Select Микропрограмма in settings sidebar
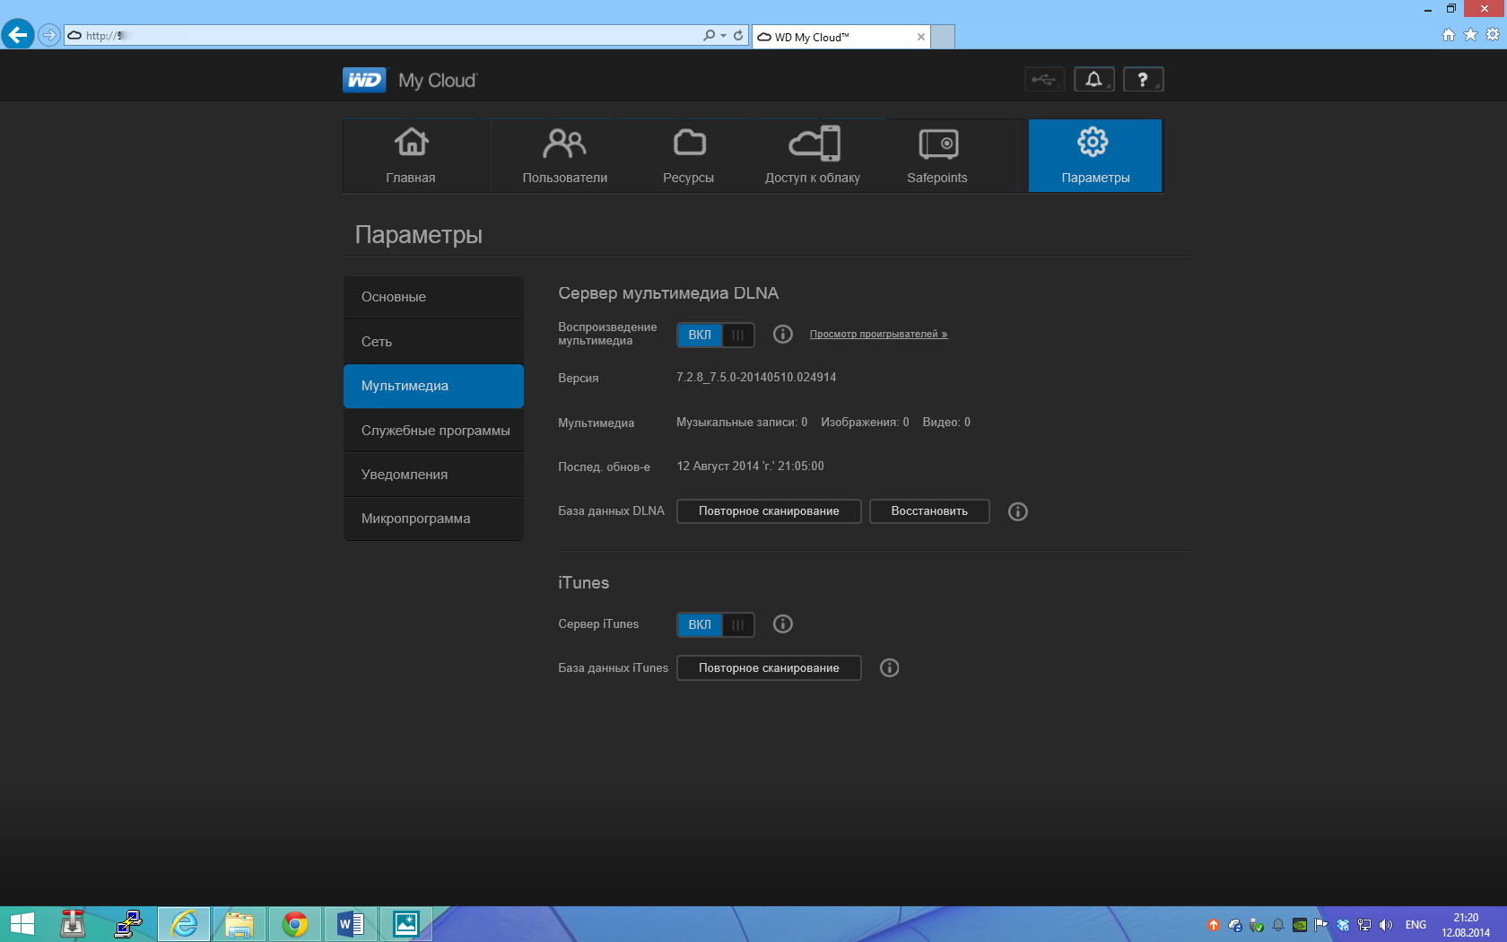 433,519
